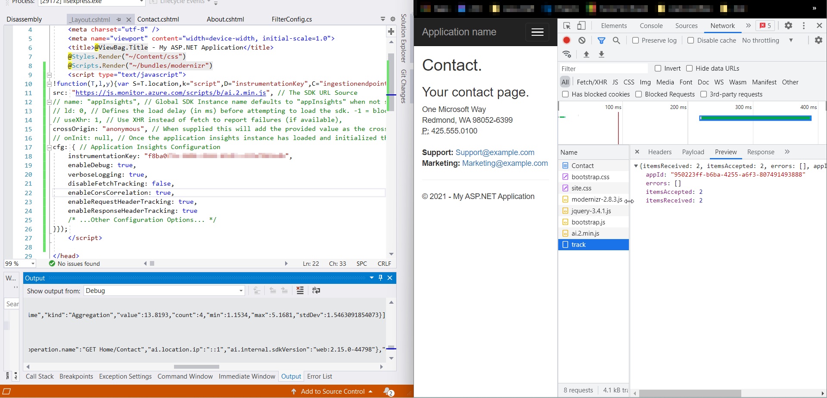The width and height of the screenshot is (827, 398).
Task: Click the Output horizontal scrollbar thumb
Action: point(196,367)
